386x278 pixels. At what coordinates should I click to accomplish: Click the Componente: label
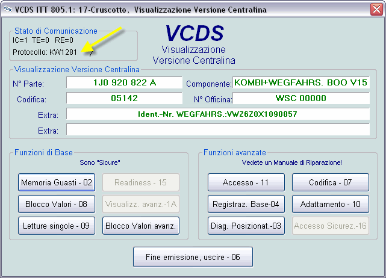tap(209, 84)
